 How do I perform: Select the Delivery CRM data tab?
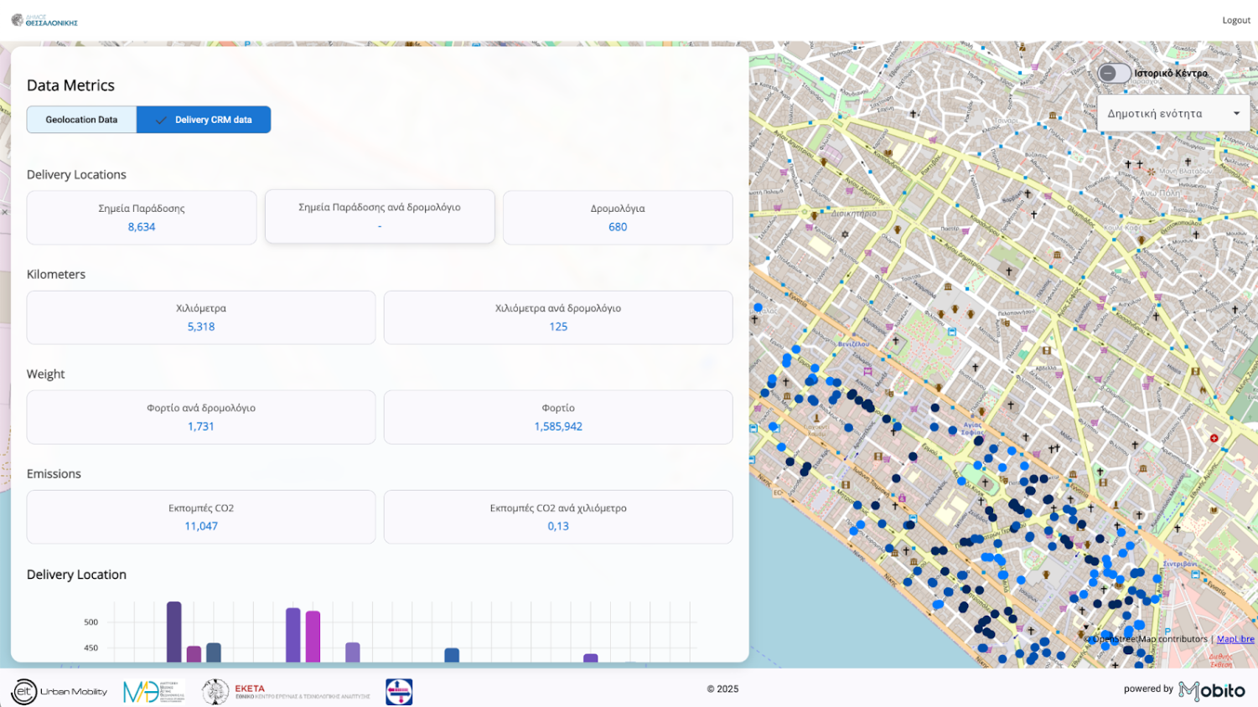pyautogui.click(x=204, y=120)
